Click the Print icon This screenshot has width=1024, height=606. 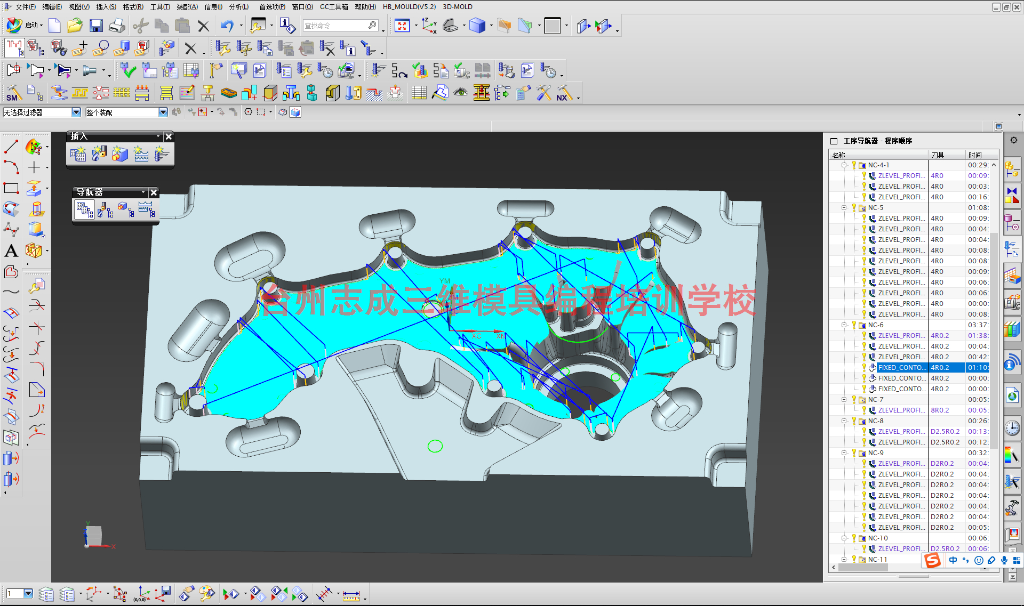point(117,26)
